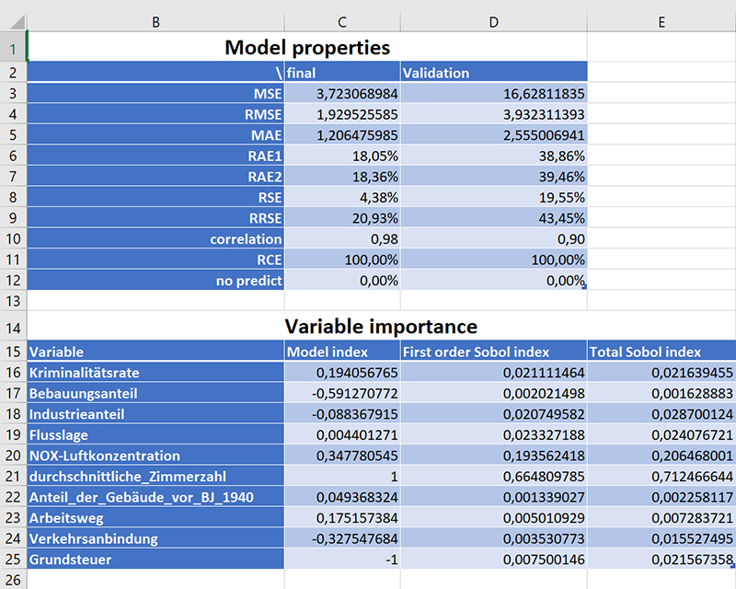Select the RAE1 label cell
The width and height of the screenshot is (736, 589).
click(155, 156)
